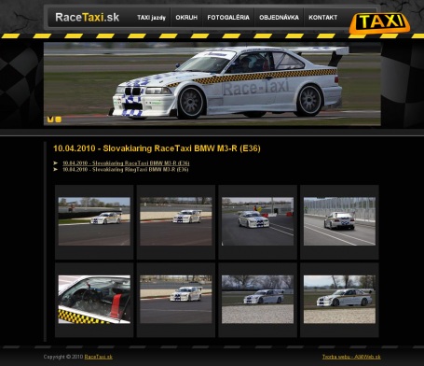Click the 10.04.2010 Slovakiaring RaceTaxi page heading
Screen dimensions: 424x366
(157, 148)
